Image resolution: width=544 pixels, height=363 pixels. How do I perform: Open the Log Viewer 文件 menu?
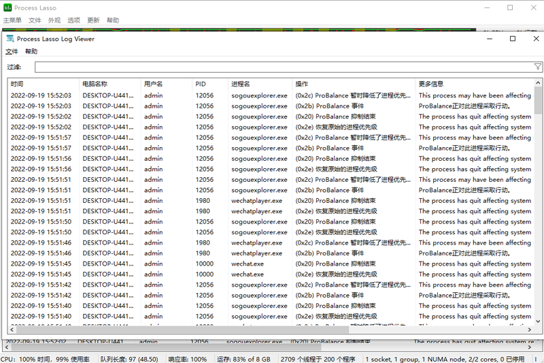tap(12, 52)
